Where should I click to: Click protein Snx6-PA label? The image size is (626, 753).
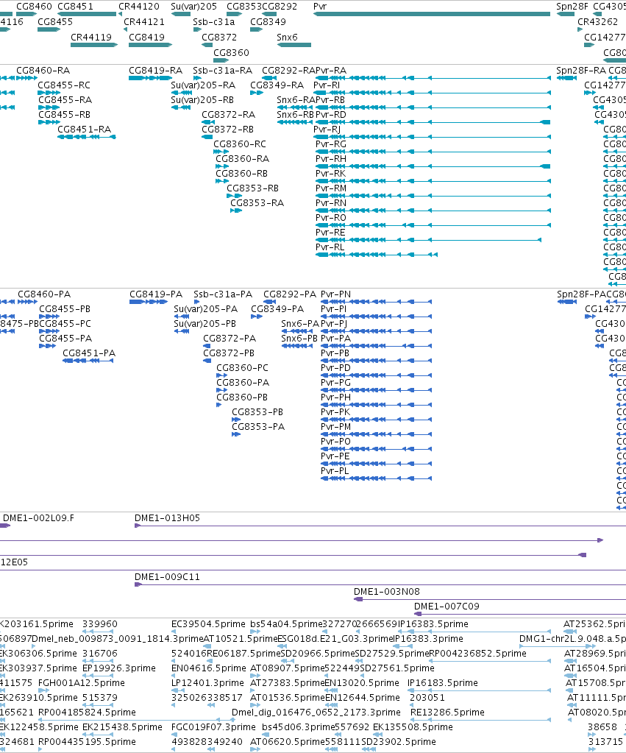300,324
